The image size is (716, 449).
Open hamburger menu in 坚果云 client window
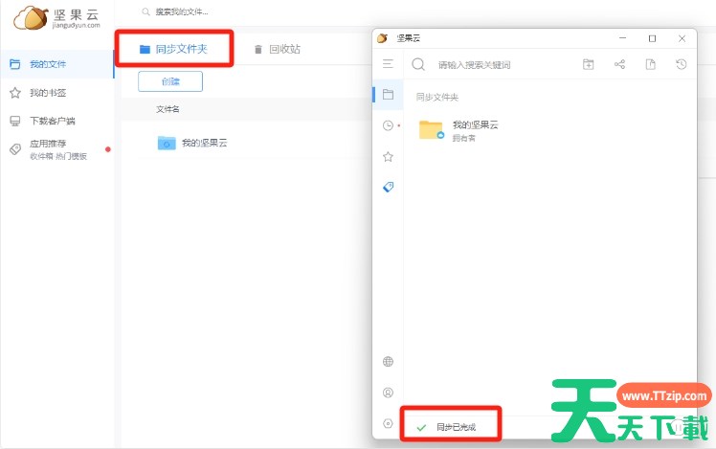(388, 64)
